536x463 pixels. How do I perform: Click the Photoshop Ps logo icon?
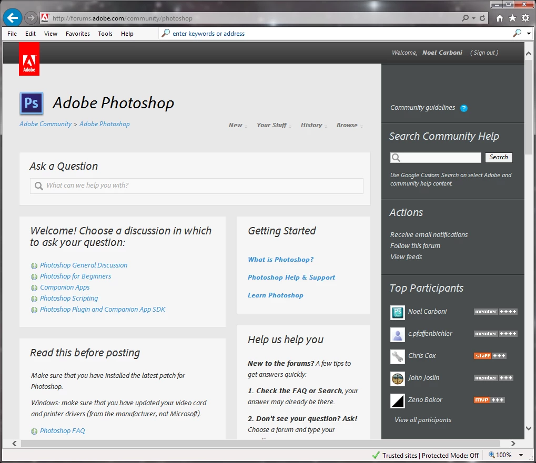(32, 103)
